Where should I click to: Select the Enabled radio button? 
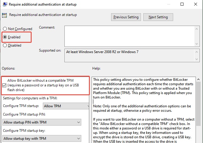[5, 37]
